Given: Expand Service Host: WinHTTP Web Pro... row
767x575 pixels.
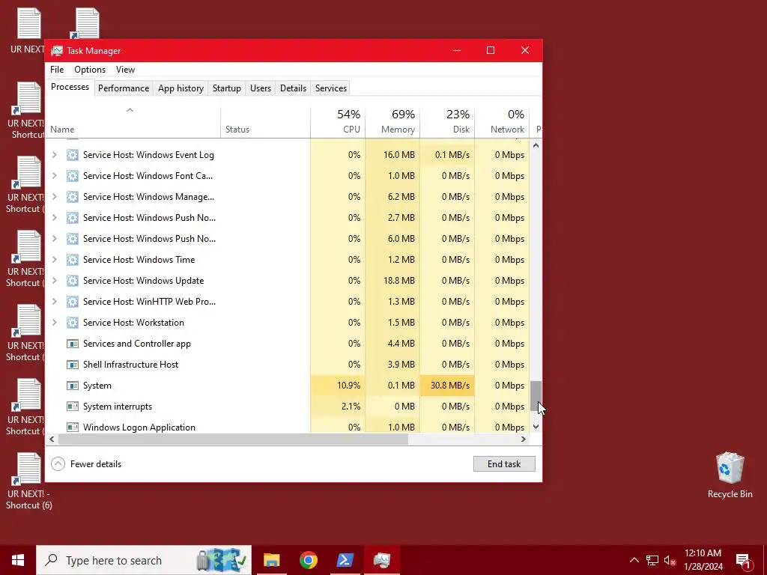Looking at the screenshot, I should (54, 302).
